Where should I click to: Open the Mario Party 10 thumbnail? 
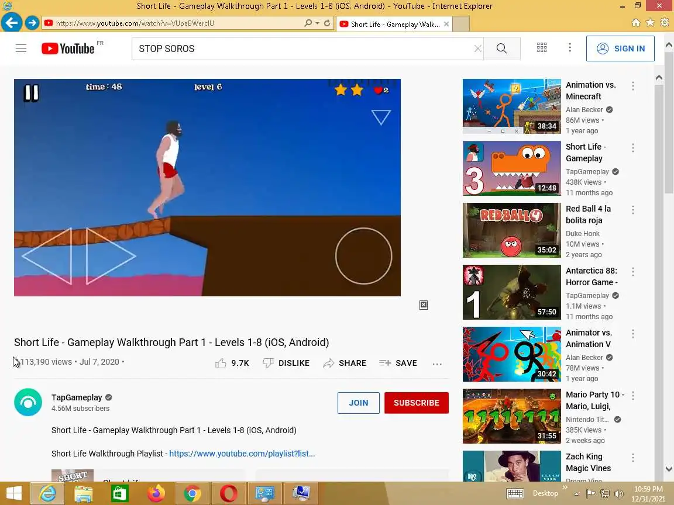[511, 416]
